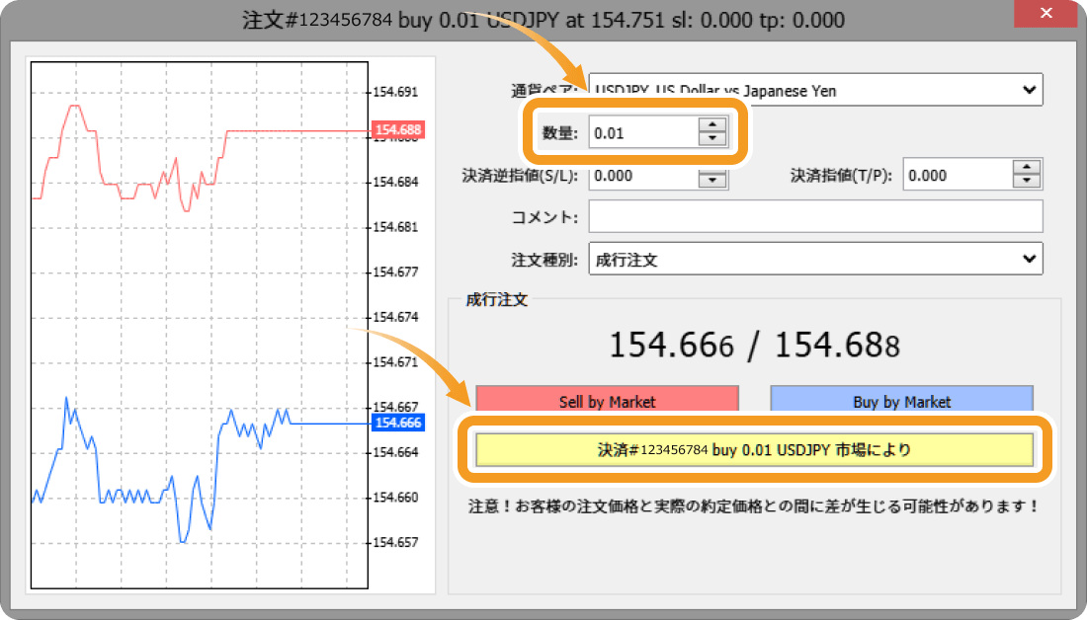Click the 154.691 chart axis value
This screenshot has height=620, width=1087.
[x=395, y=92]
